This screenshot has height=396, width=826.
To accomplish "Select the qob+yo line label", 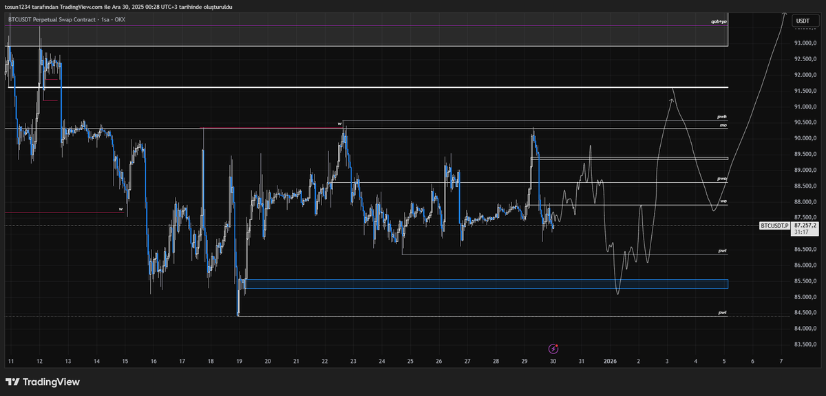I will coord(719,22).
